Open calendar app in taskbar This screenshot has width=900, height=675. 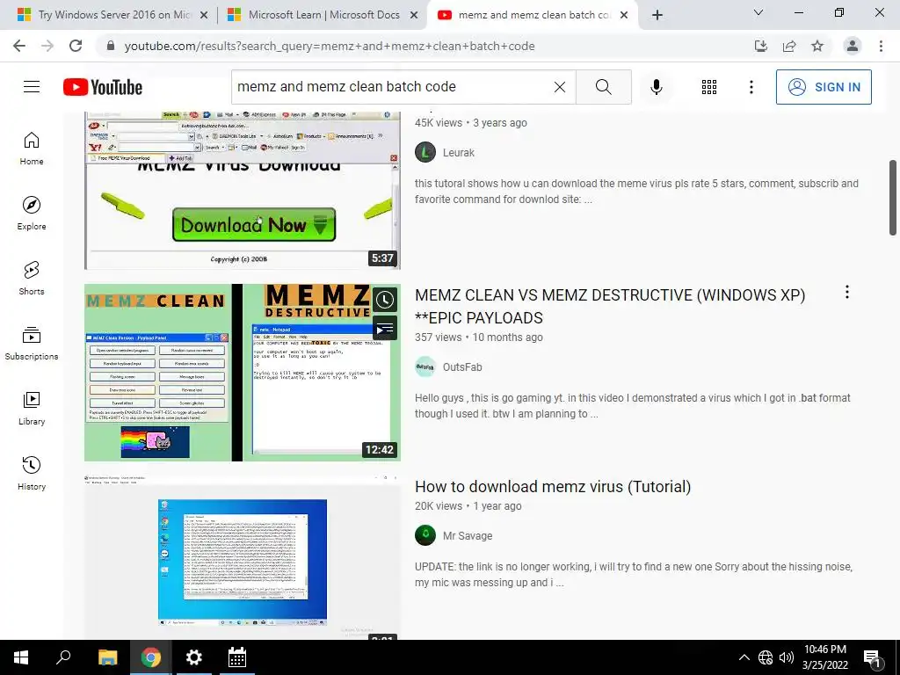tap(237, 657)
